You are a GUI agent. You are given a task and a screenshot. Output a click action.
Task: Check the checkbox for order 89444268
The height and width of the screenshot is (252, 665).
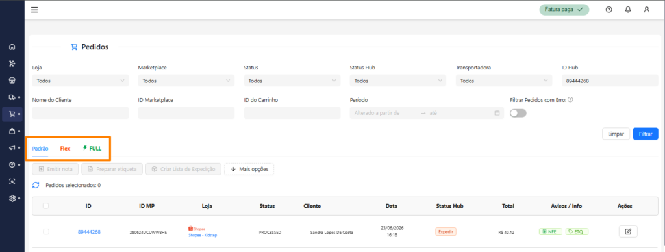tap(46, 232)
